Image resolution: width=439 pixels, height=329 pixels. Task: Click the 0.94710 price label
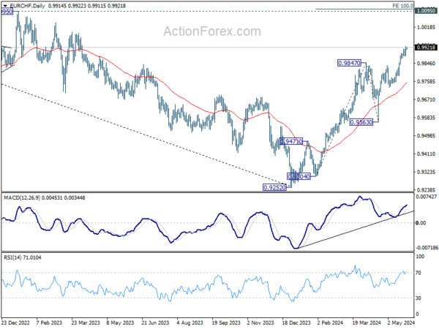click(x=291, y=141)
